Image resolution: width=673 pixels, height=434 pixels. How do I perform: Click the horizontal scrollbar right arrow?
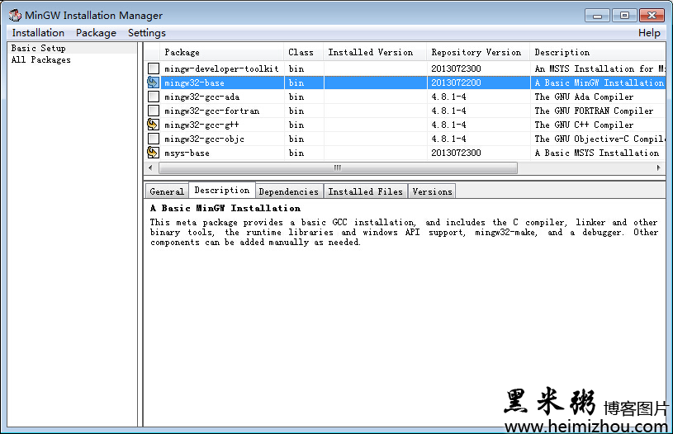pos(658,167)
